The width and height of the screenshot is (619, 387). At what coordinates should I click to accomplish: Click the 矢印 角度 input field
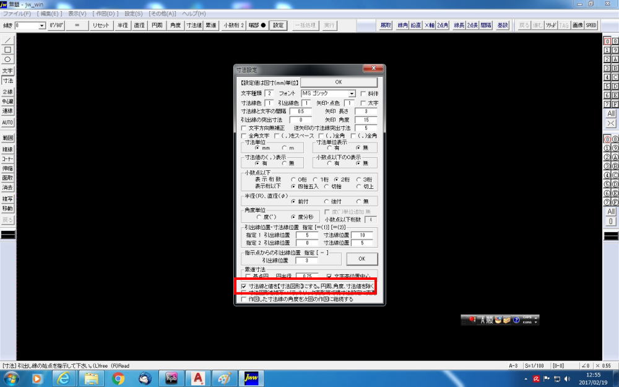click(366, 120)
